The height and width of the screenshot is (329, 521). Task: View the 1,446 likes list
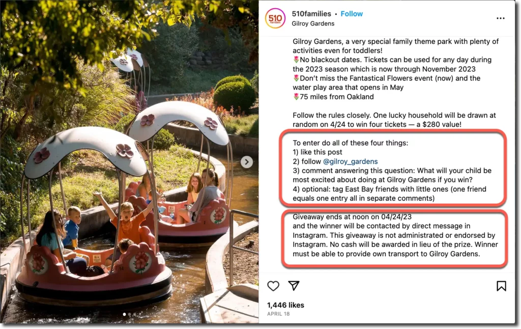coord(285,305)
